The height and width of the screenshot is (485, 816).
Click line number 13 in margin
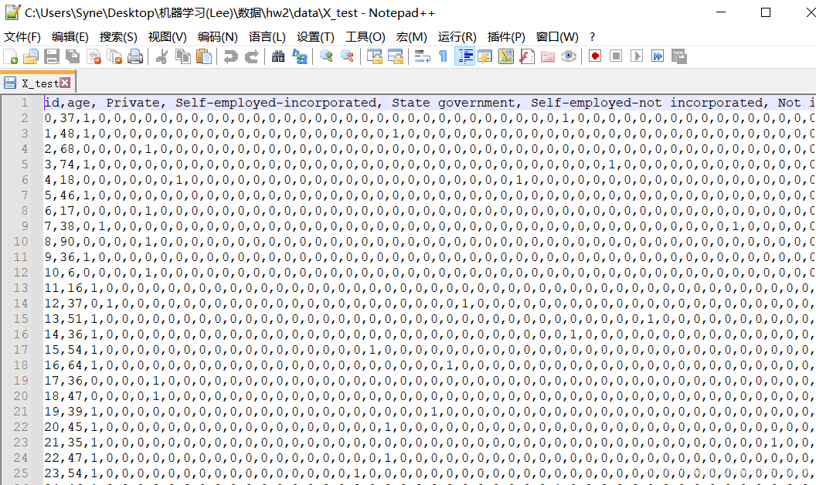click(x=21, y=288)
